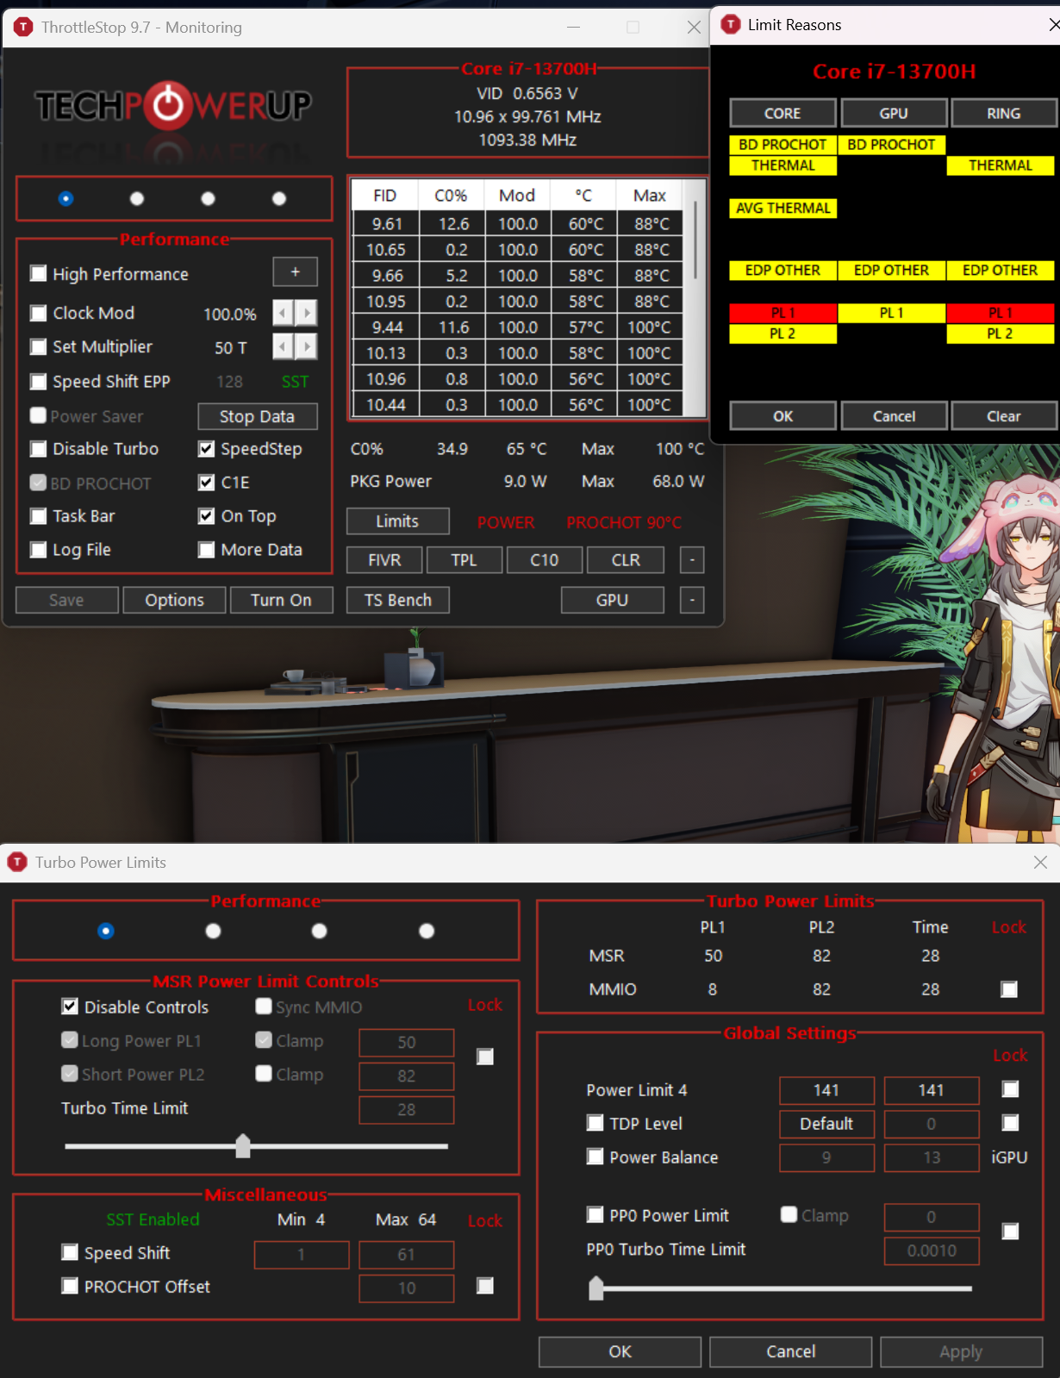Click the minus button next to CLR
1060x1378 pixels.
click(692, 560)
